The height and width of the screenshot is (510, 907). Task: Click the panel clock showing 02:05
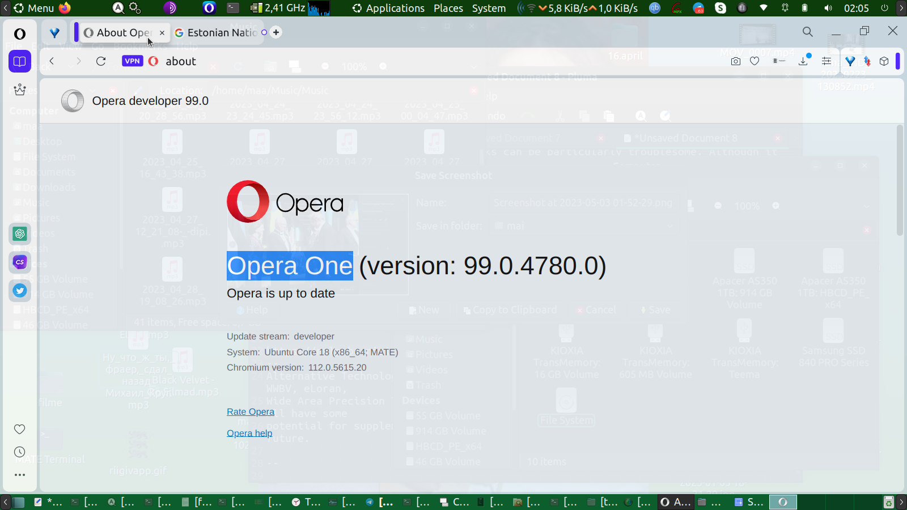[856, 8]
